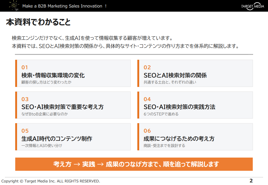Click the lightbulb logo icon in header

tap(14, 6)
